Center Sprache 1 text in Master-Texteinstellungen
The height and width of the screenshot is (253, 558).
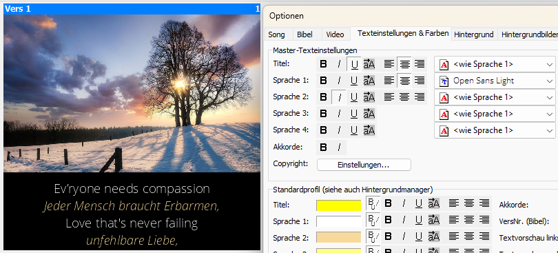pos(404,81)
